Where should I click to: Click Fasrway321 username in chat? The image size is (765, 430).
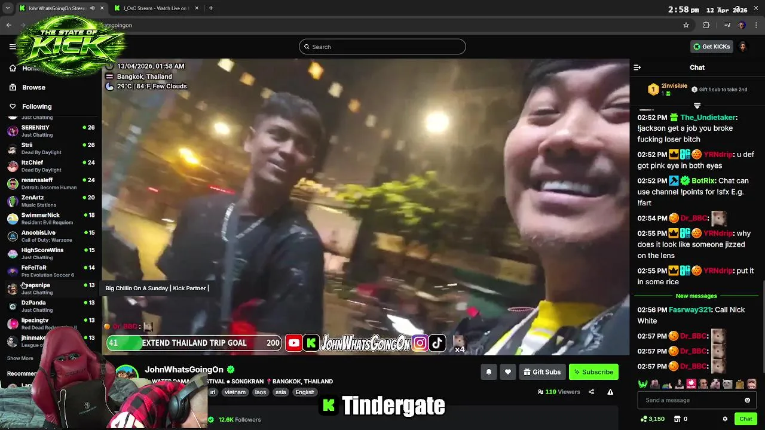click(689, 310)
